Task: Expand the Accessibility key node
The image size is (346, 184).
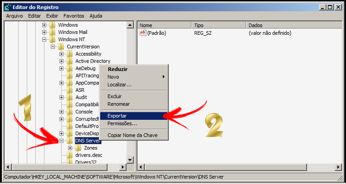Action: pyautogui.click(x=61, y=54)
